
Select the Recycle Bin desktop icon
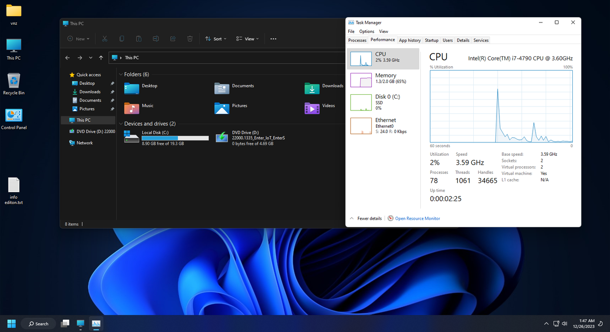coord(14,84)
